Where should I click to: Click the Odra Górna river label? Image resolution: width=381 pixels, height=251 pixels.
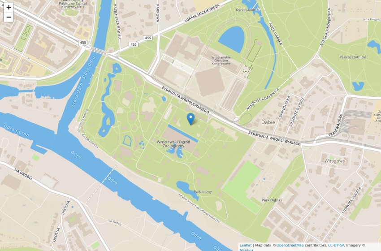point(17,131)
